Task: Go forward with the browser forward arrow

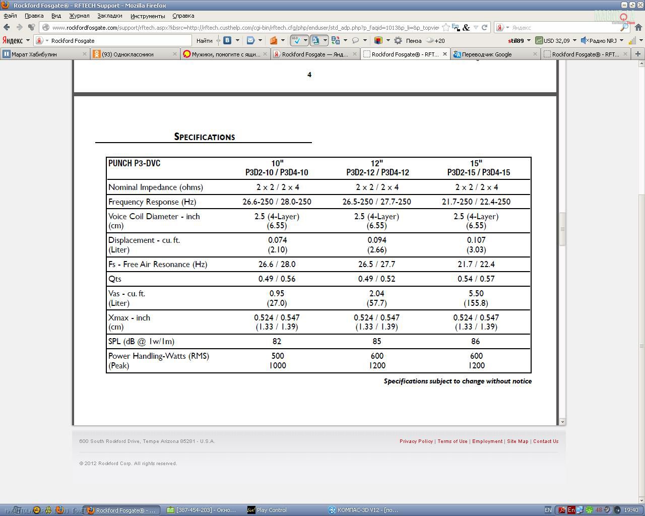Action: 19,27
